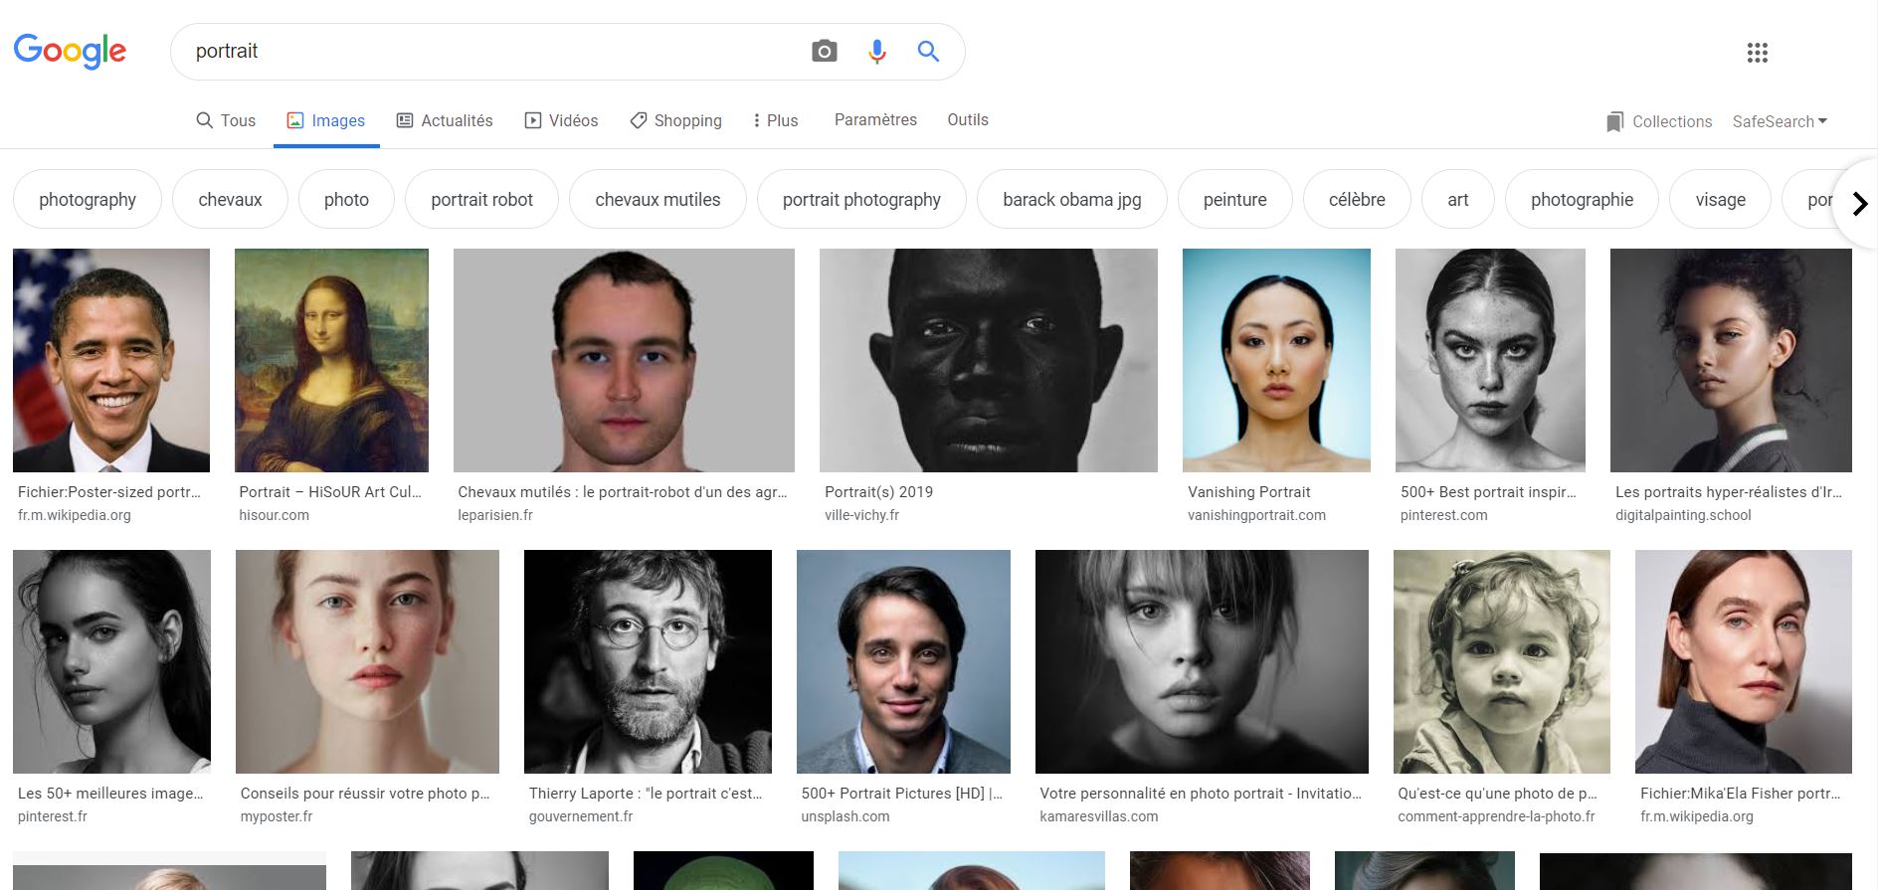Go to the Vidéos tab

click(x=561, y=120)
